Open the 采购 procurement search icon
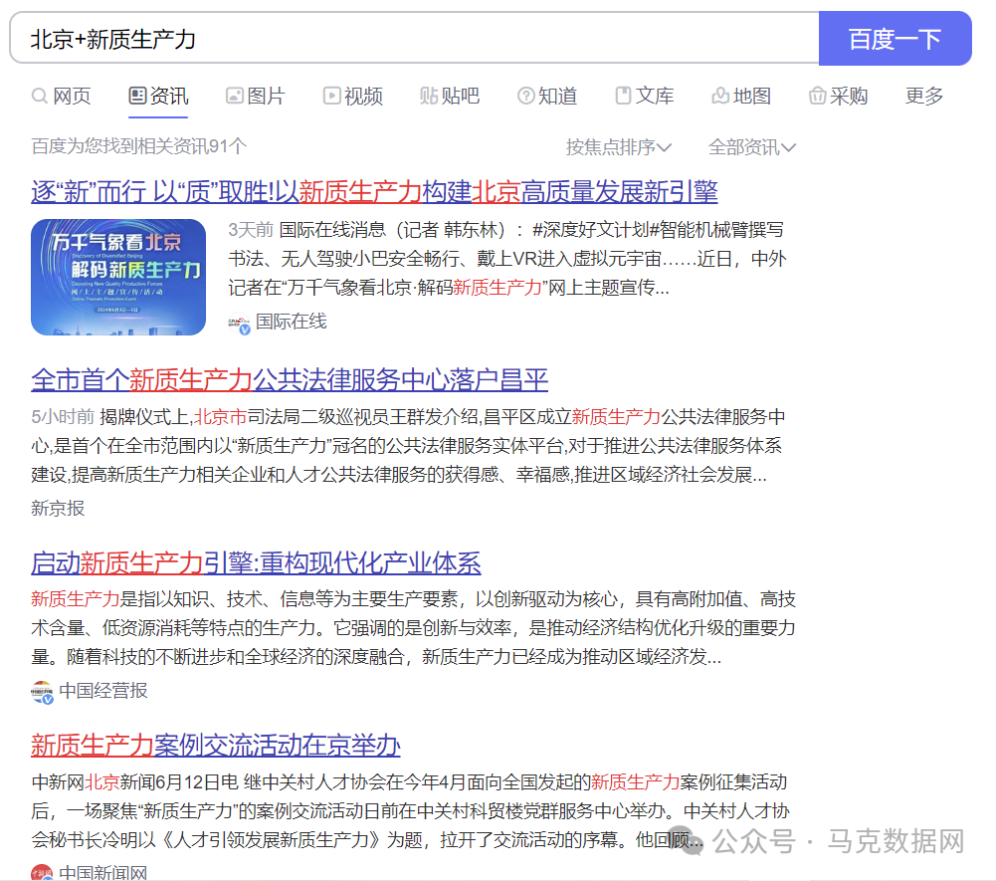 (x=816, y=96)
